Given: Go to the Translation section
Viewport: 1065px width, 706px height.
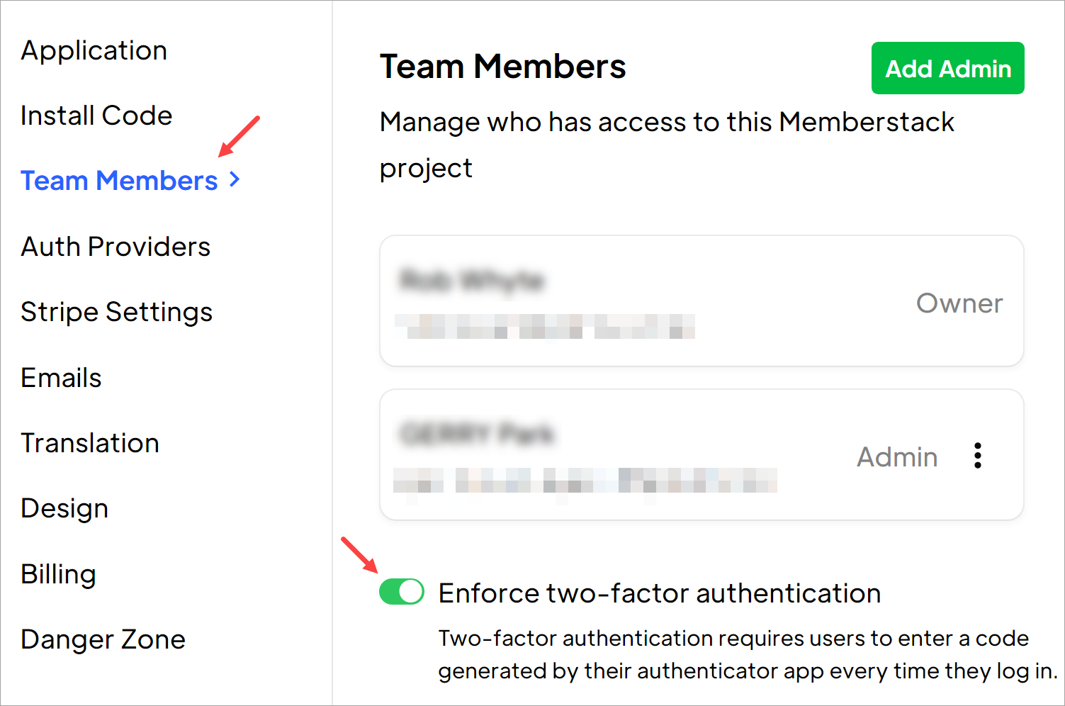Looking at the screenshot, I should pyautogui.click(x=90, y=443).
